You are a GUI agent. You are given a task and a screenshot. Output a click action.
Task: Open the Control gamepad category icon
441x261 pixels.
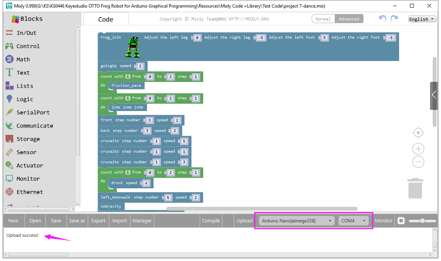pos(9,46)
